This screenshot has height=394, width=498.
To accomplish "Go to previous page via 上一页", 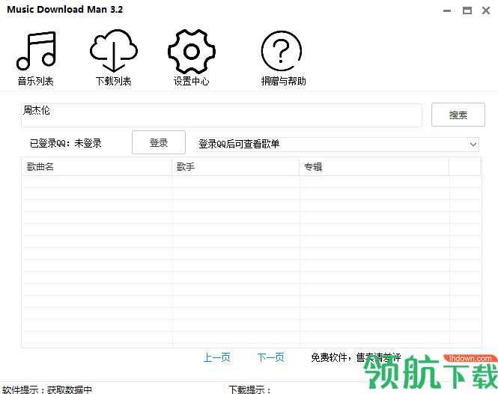I will click(216, 357).
